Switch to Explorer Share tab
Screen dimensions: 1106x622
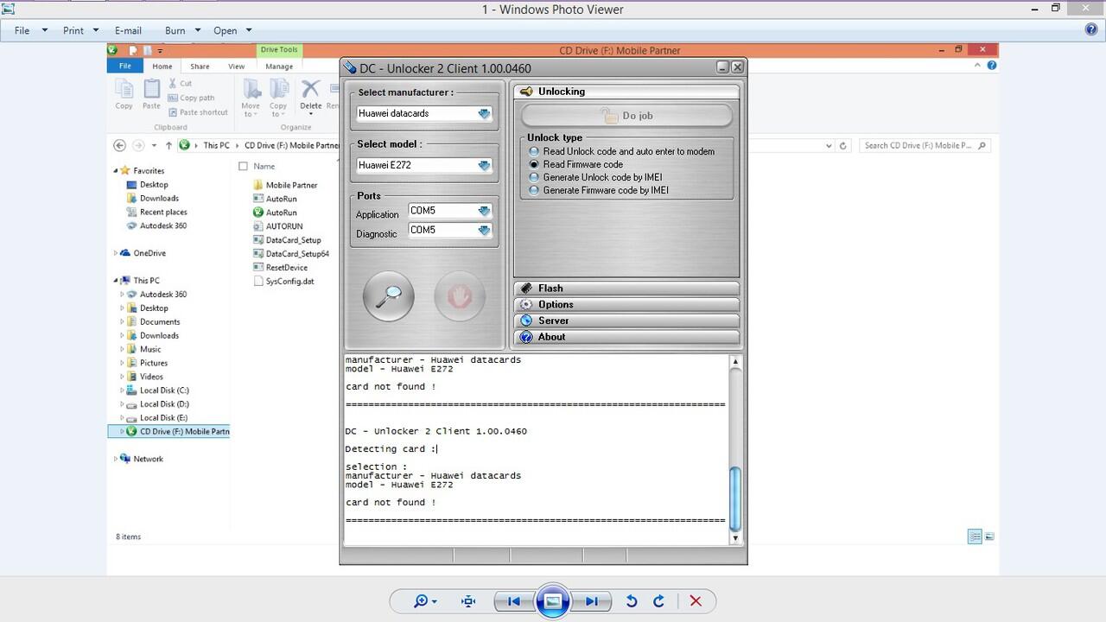coord(200,67)
